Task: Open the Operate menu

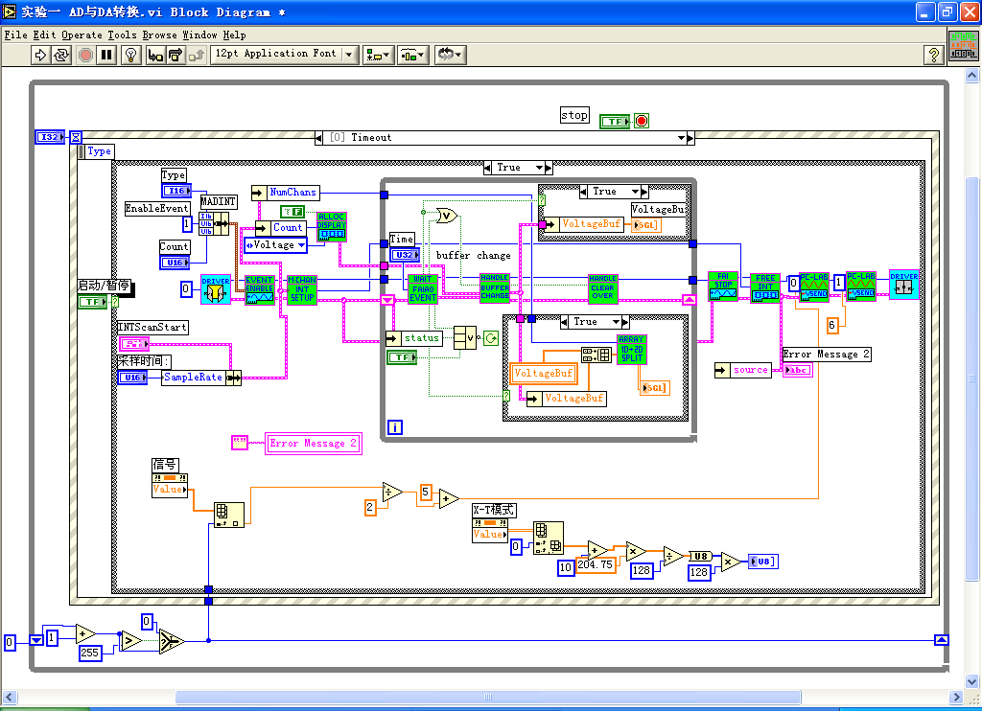Action: (x=82, y=34)
